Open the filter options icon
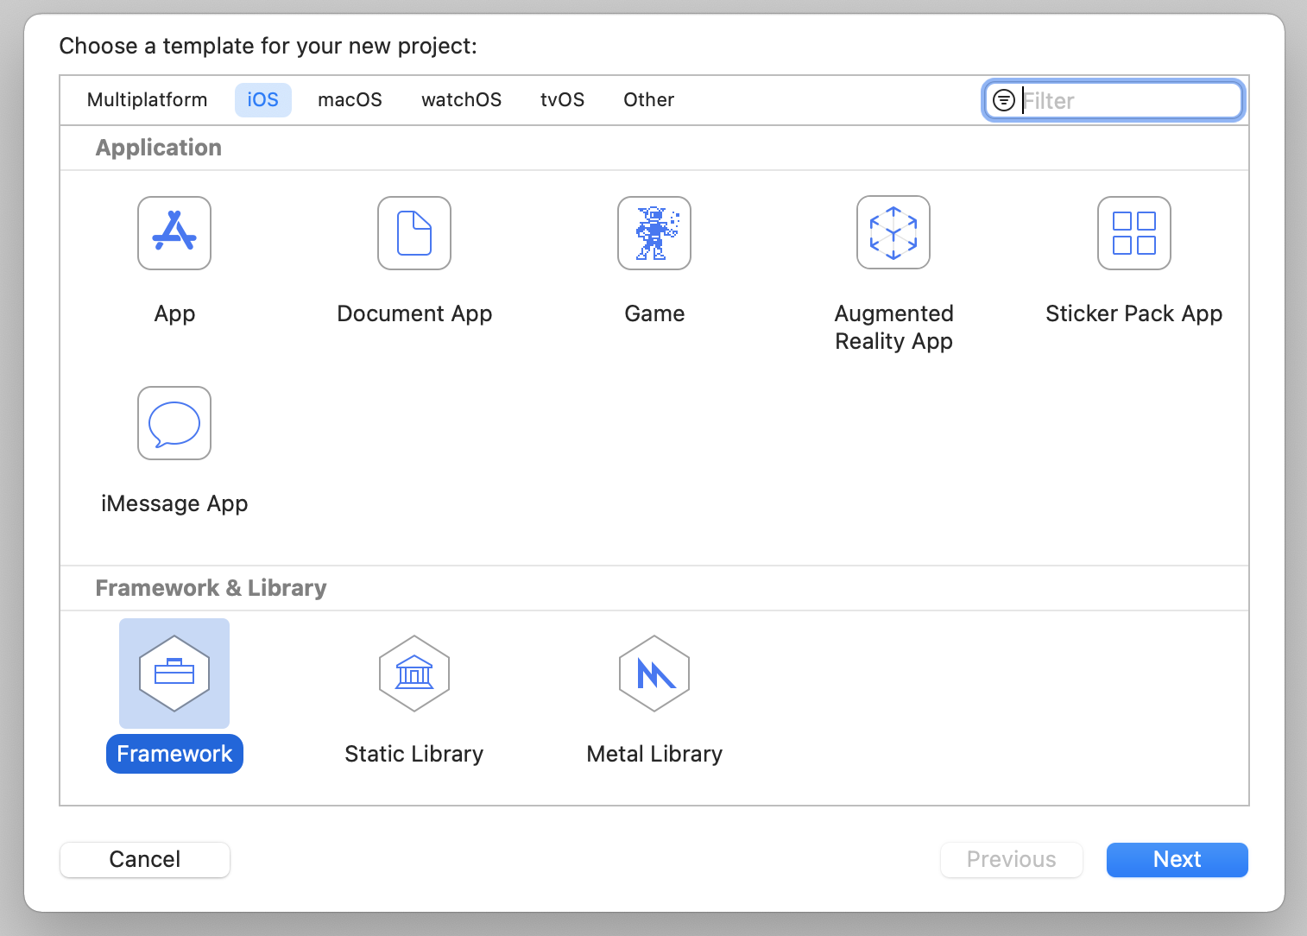The height and width of the screenshot is (936, 1307). point(1004,100)
